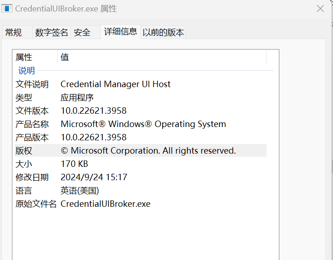Select the 语言 英语(美国) row
This screenshot has width=333, height=260.
140,190
